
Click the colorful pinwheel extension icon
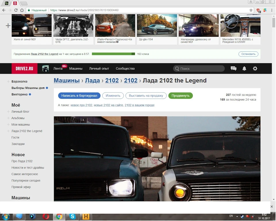265,10
